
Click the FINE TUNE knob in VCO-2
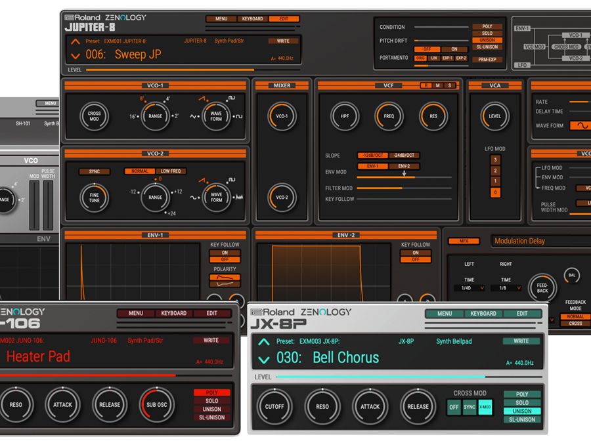pyautogui.click(x=94, y=198)
